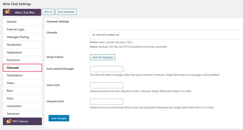243x130 pixels.
Task: Go to the Moderation tab
Action: tap(22, 45)
